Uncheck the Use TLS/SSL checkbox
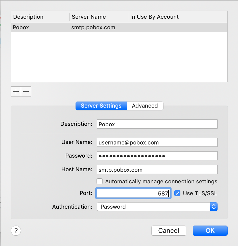Image resolution: width=238 pixels, height=246 pixels. tap(177, 193)
